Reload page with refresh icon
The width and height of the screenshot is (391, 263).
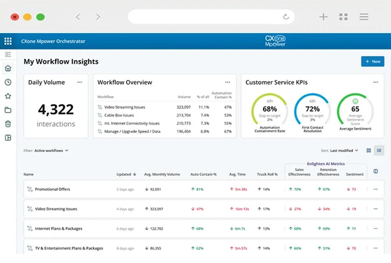click(x=286, y=17)
